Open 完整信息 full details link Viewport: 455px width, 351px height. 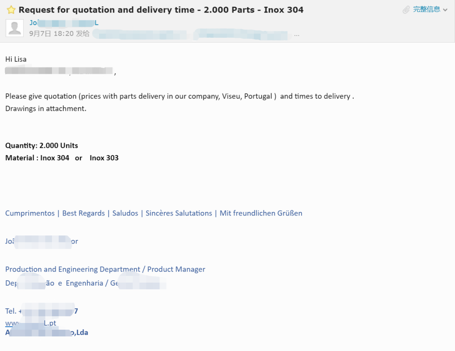(427, 9)
